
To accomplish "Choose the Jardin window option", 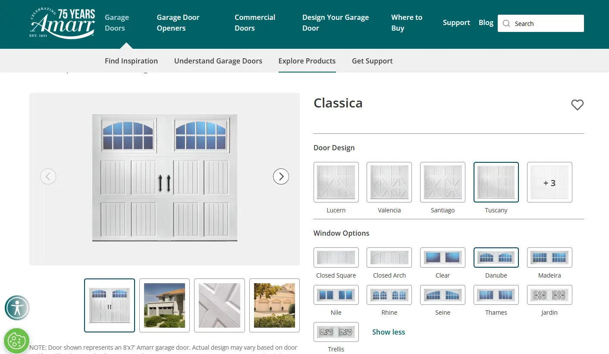I will (549, 295).
